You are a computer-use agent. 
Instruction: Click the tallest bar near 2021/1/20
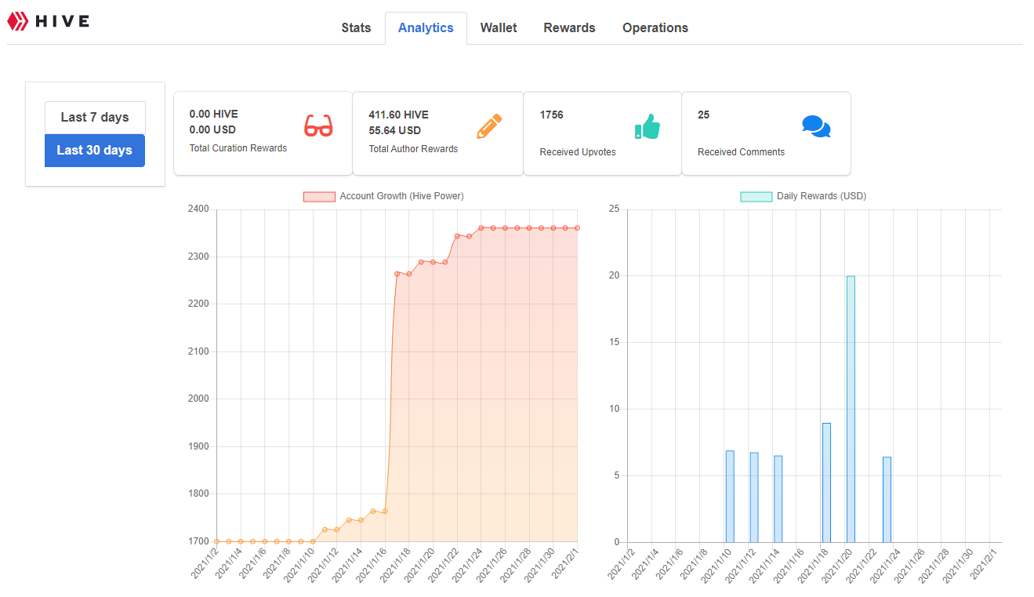pos(851,409)
